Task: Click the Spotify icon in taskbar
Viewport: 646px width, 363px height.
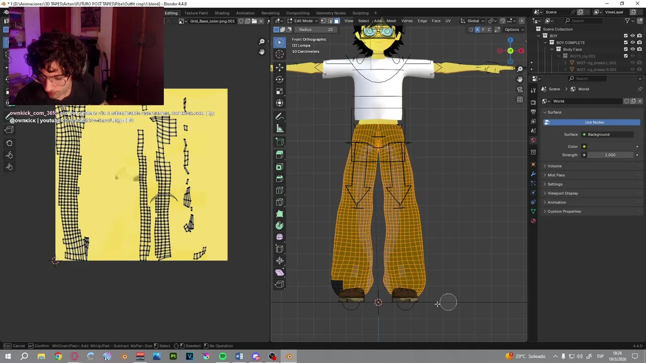Action: pos(223,356)
